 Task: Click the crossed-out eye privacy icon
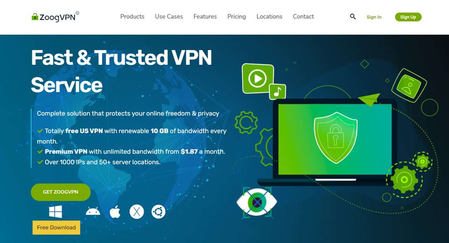pyautogui.click(x=257, y=202)
